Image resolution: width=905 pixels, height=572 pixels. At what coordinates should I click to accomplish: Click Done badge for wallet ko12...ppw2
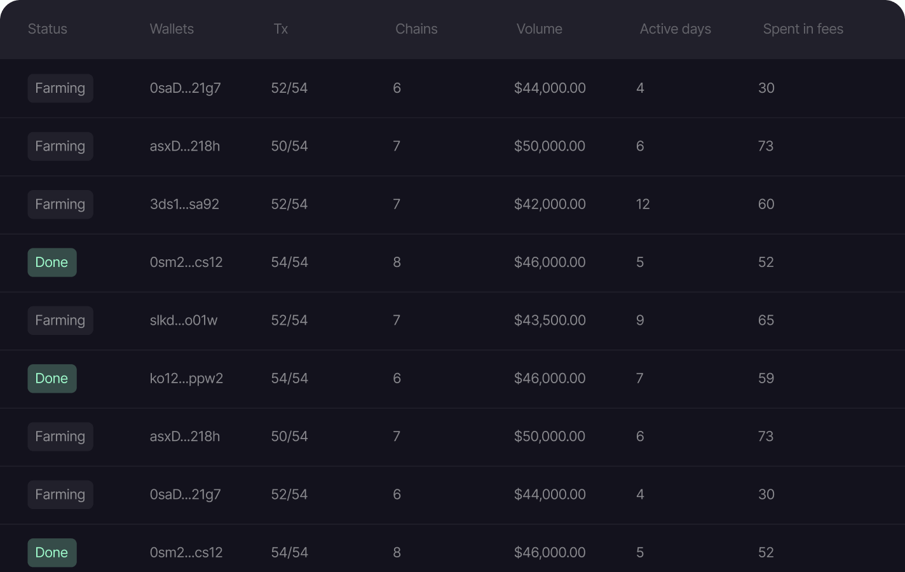click(52, 379)
